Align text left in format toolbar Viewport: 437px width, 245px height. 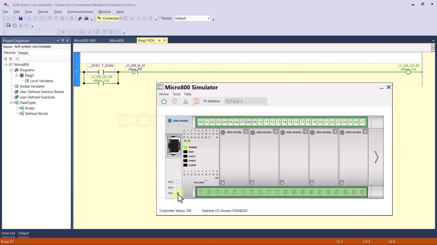pyautogui.click(x=98, y=32)
